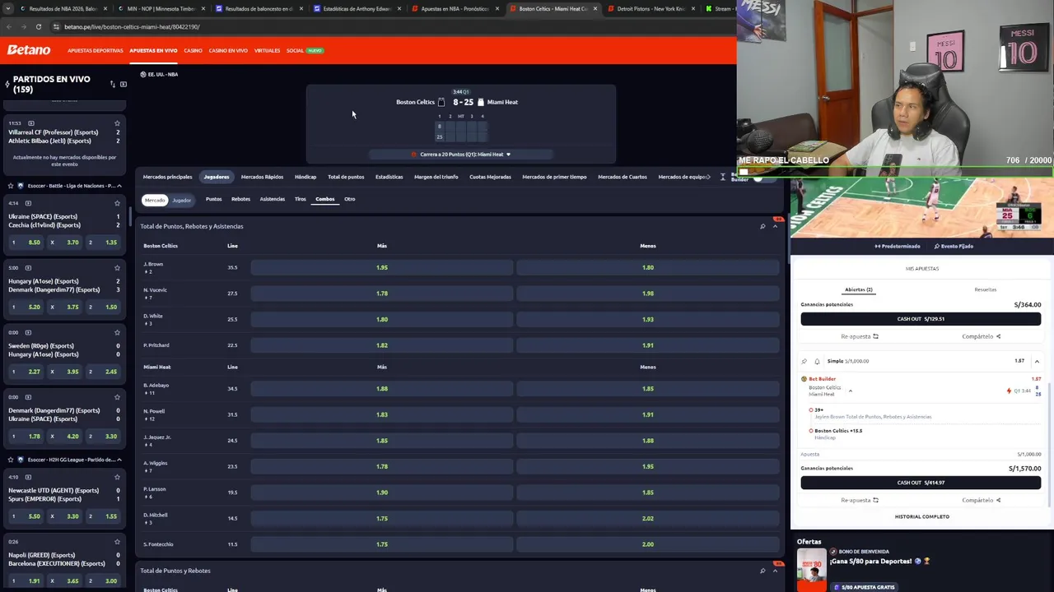Click the live matches sort arrows icon
1054x592 pixels.
tap(113, 84)
